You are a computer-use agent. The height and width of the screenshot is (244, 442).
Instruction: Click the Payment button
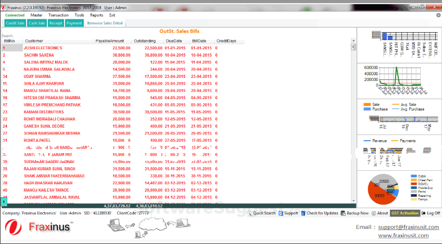point(74,23)
